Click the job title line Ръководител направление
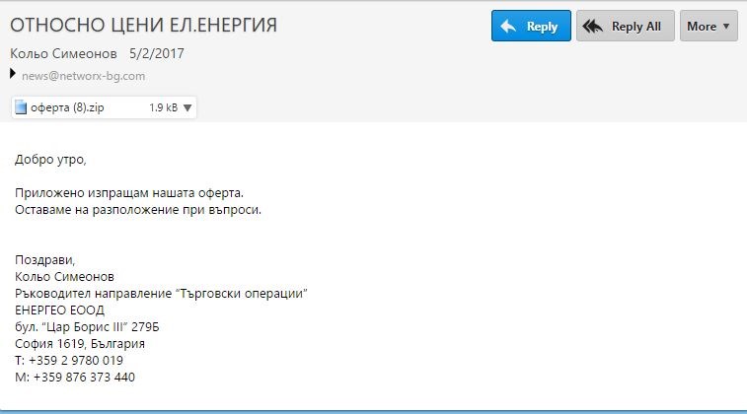This screenshot has height=414, width=747. tap(161, 294)
